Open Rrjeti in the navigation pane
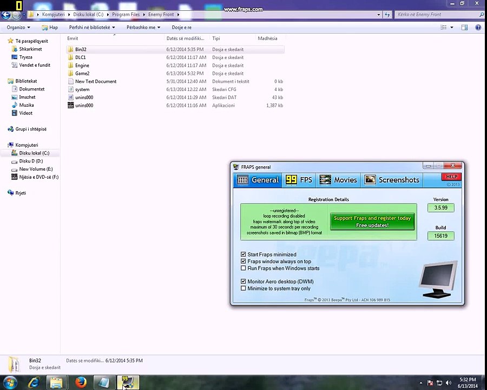 click(21, 193)
